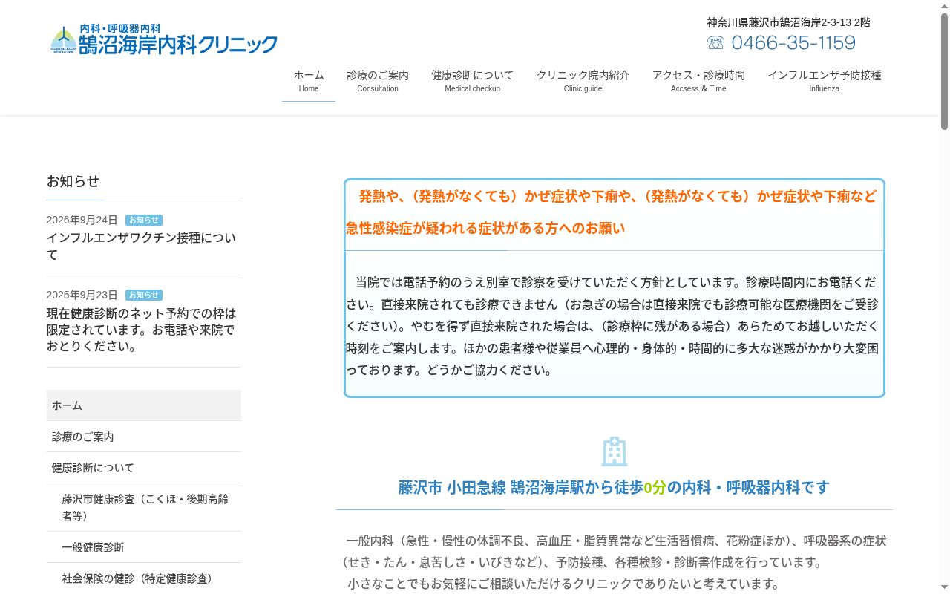The image size is (950, 594).
Task: Open news インフルエンザワクチン接種について
Action: tap(142, 246)
